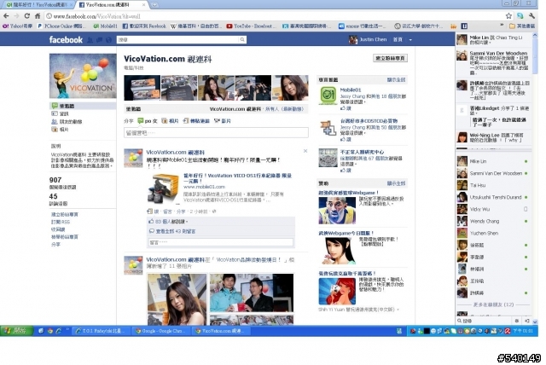Select Wall item in left page menu
This screenshot has height=365, width=546.
[x=83, y=106]
